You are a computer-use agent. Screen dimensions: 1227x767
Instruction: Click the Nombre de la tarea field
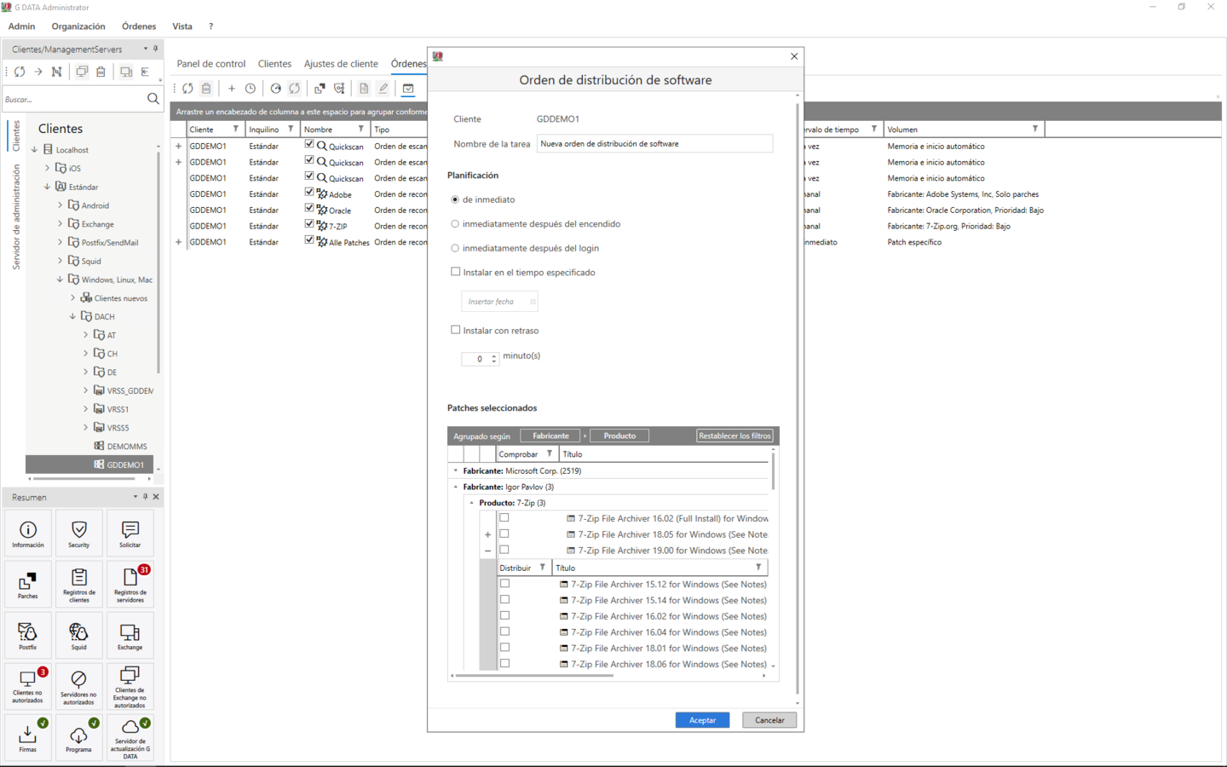[x=654, y=144]
